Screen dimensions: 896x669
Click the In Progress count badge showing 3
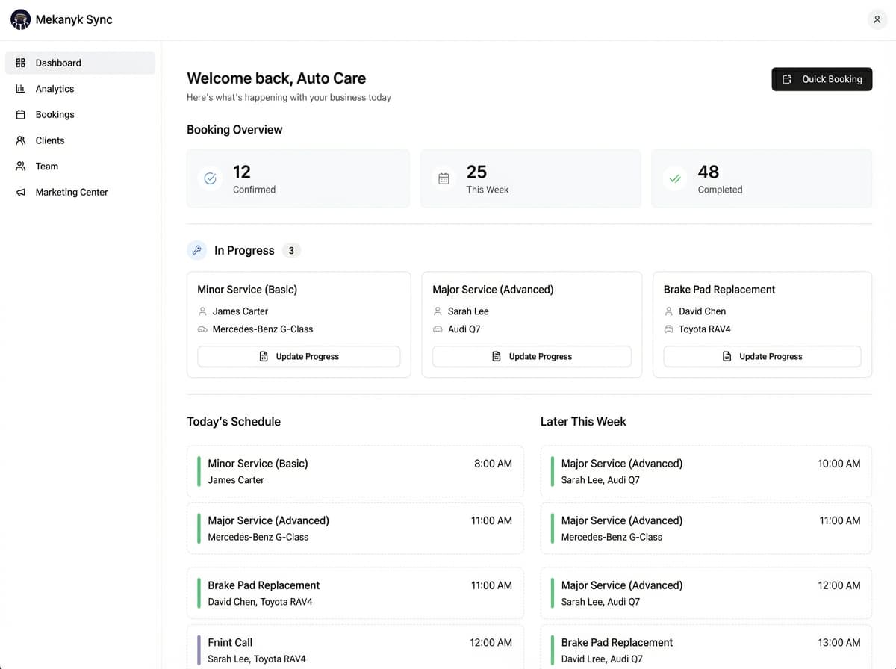coord(291,250)
